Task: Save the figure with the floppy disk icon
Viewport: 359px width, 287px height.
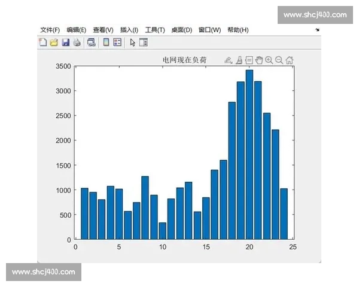Action: click(x=65, y=42)
